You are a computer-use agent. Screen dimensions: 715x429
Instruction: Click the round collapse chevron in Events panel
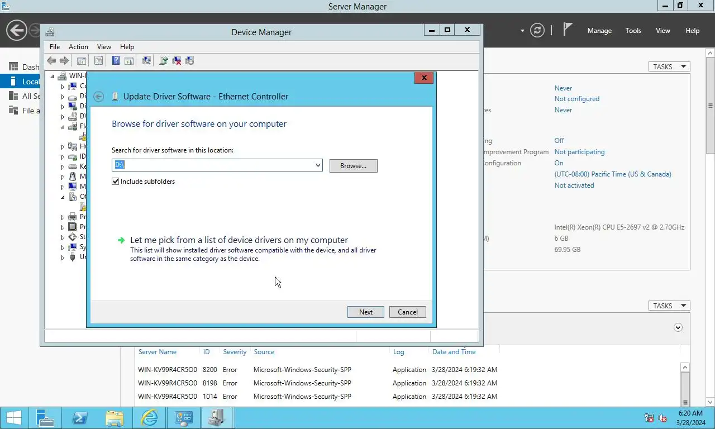point(678,327)
